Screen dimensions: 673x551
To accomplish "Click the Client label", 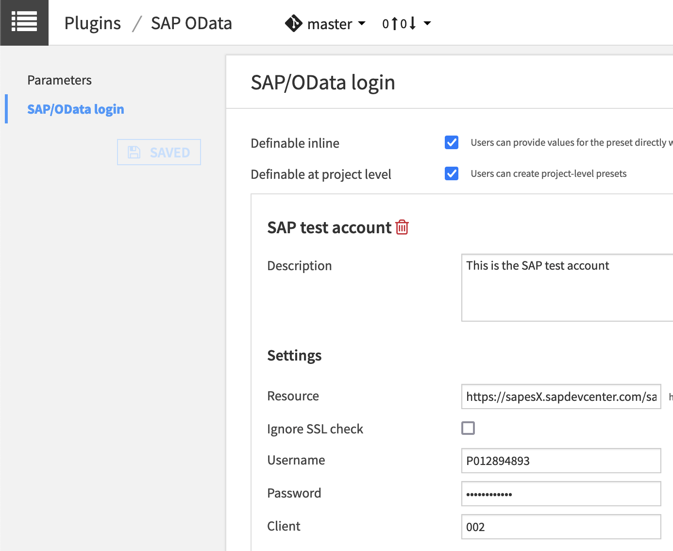I will (x=284, y=526).
